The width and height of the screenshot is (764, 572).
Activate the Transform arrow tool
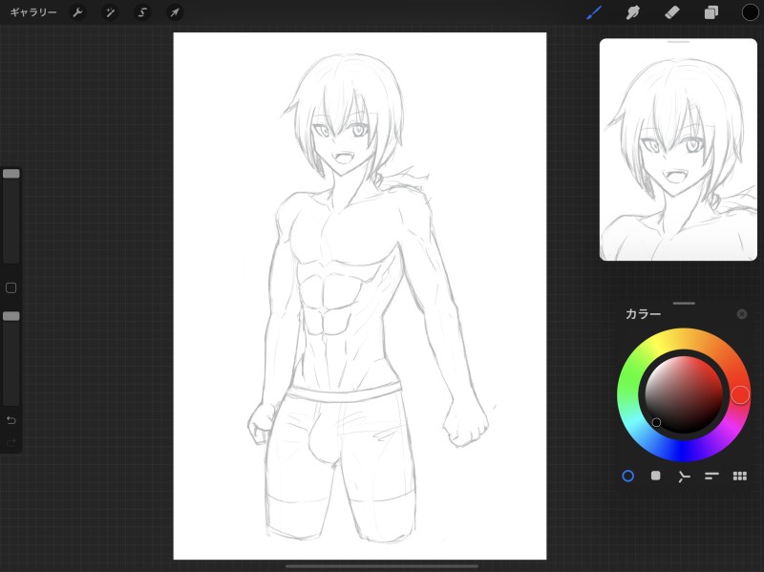pos(175,12)
